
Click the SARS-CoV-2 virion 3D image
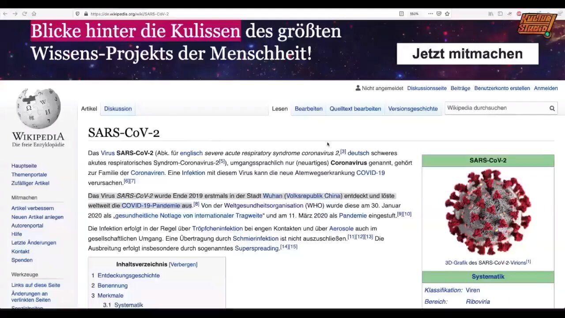click(x=488, y=212)
